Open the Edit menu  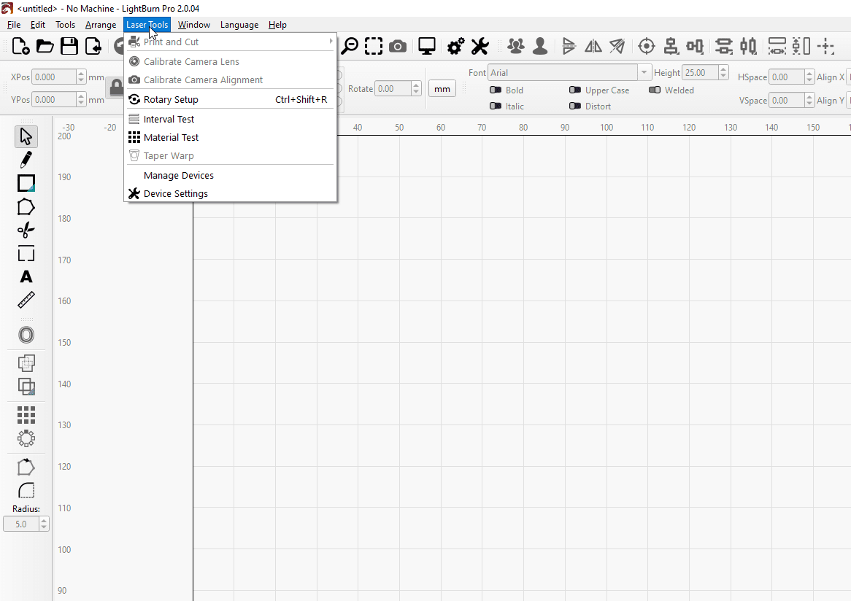38,25
